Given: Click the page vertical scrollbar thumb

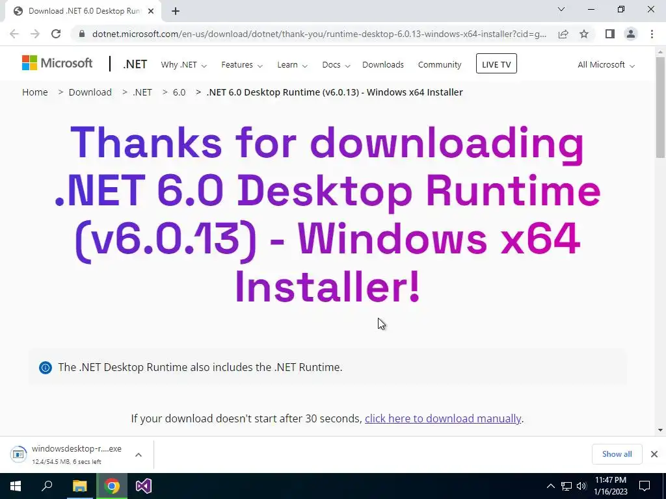Looking at the screenshot, I should point(660,107).
